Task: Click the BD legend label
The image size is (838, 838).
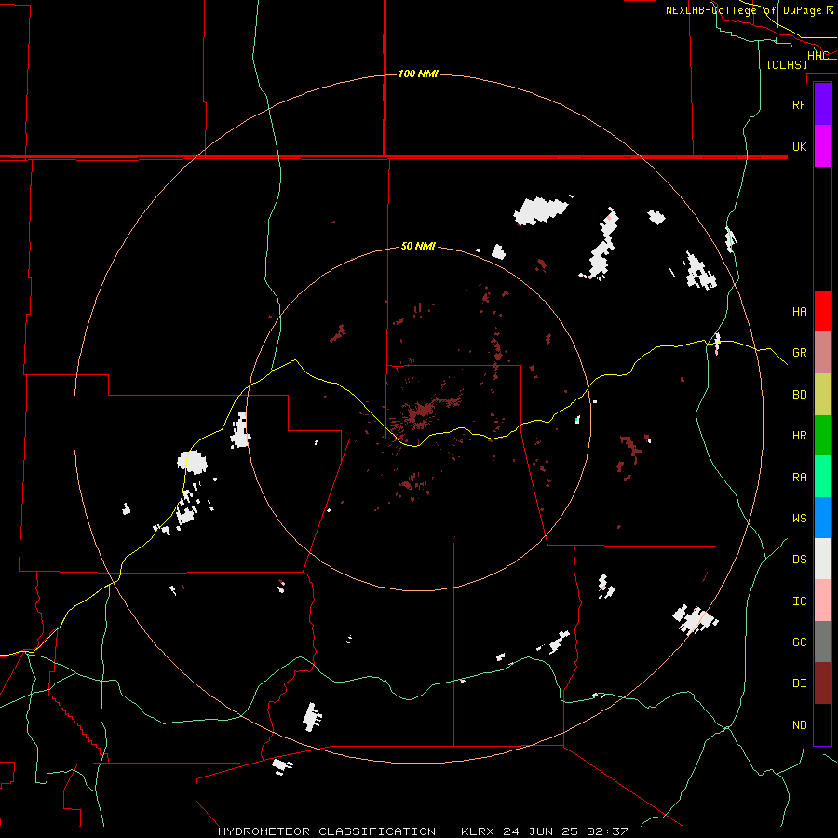Action: click(799, 395)
